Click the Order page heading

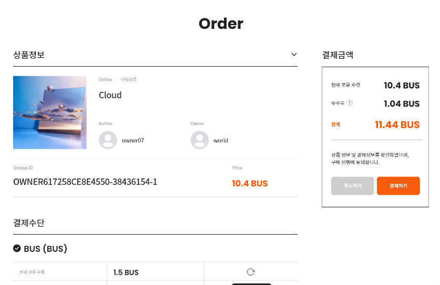coord(221,24)
